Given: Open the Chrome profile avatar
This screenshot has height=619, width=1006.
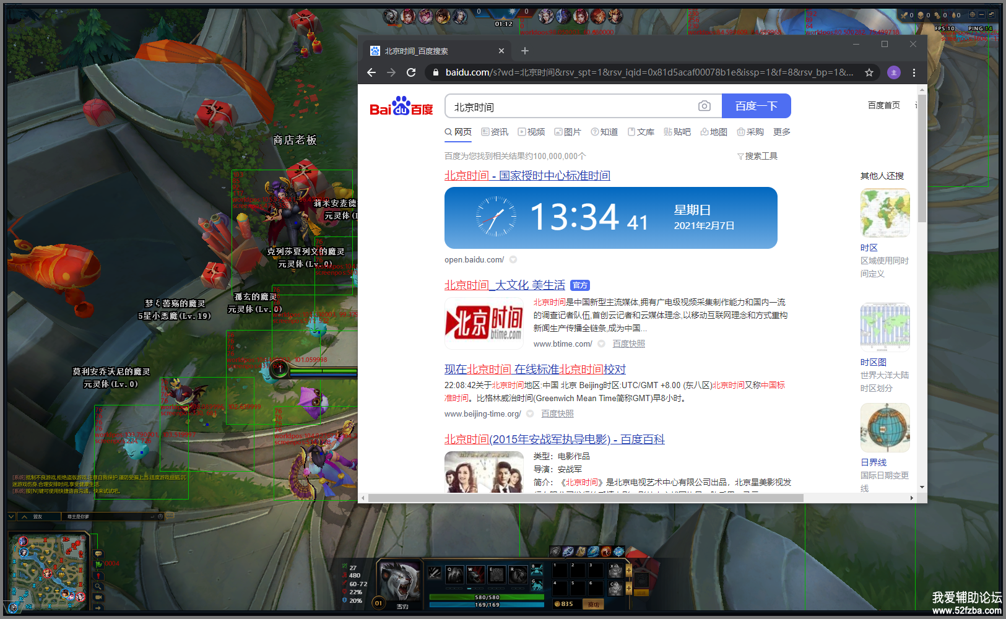Looking at the screenshot, I should tap(894, 72).
